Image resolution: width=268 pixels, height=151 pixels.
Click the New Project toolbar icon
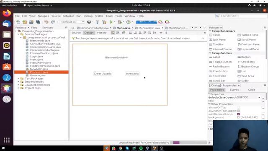pyautogui.click(x=25, y=22)
